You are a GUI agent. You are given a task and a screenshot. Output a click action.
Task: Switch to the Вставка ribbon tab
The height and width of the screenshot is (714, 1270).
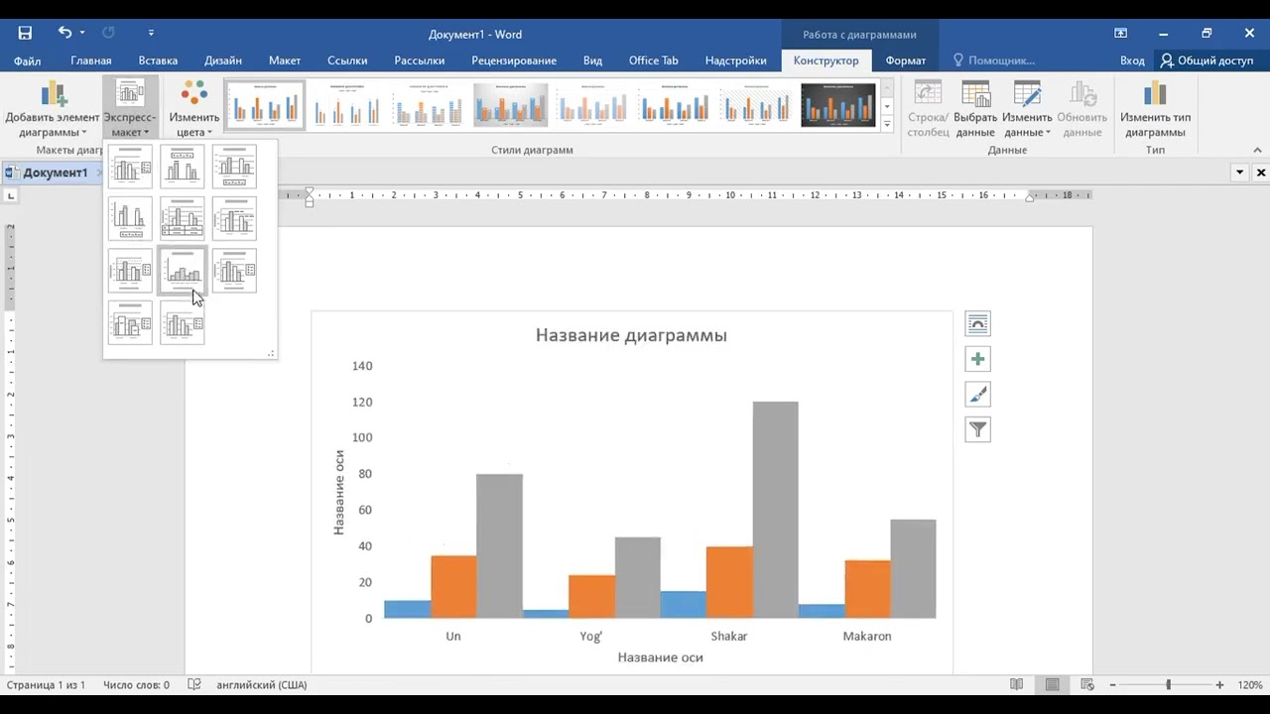click(x=158, y=60)
